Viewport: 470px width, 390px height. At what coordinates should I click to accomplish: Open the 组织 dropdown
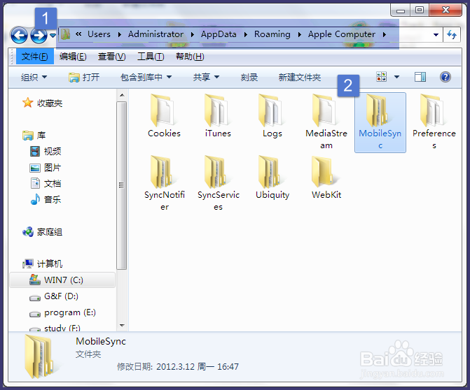(34, 78)
